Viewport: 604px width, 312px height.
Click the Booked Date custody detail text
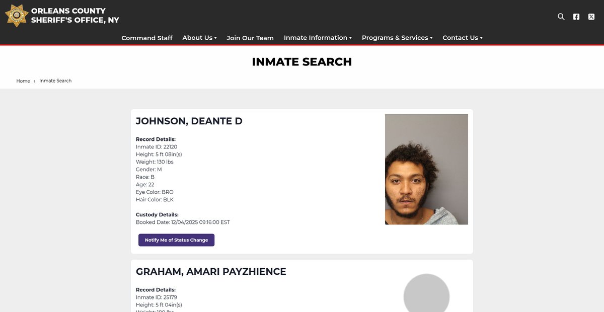point(183,222)
